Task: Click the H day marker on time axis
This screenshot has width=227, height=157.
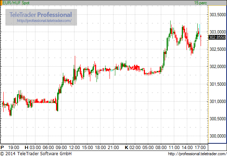Action: pyautogui.click(x=26, y=148)
